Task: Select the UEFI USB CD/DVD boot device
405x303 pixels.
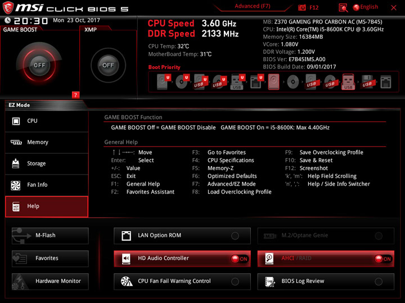Action: point(219,82)
